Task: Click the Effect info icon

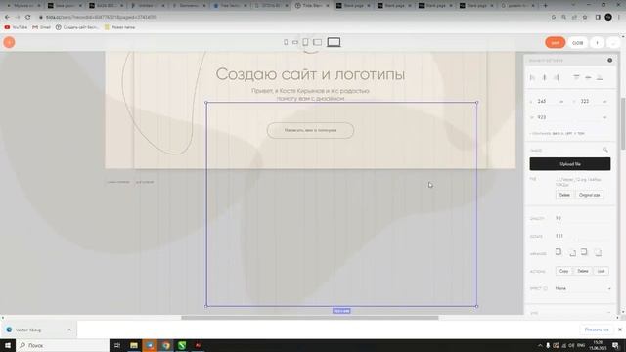Action: [546, 288]
